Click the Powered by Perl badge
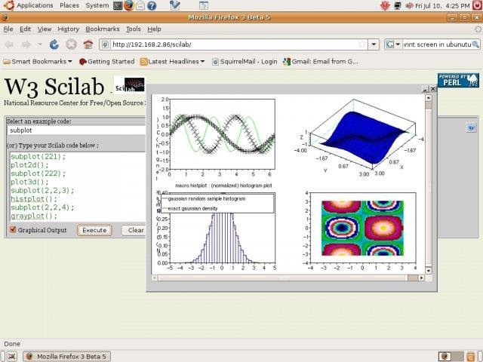Viewport: 483px width, 362px height. tap(458, 81)
